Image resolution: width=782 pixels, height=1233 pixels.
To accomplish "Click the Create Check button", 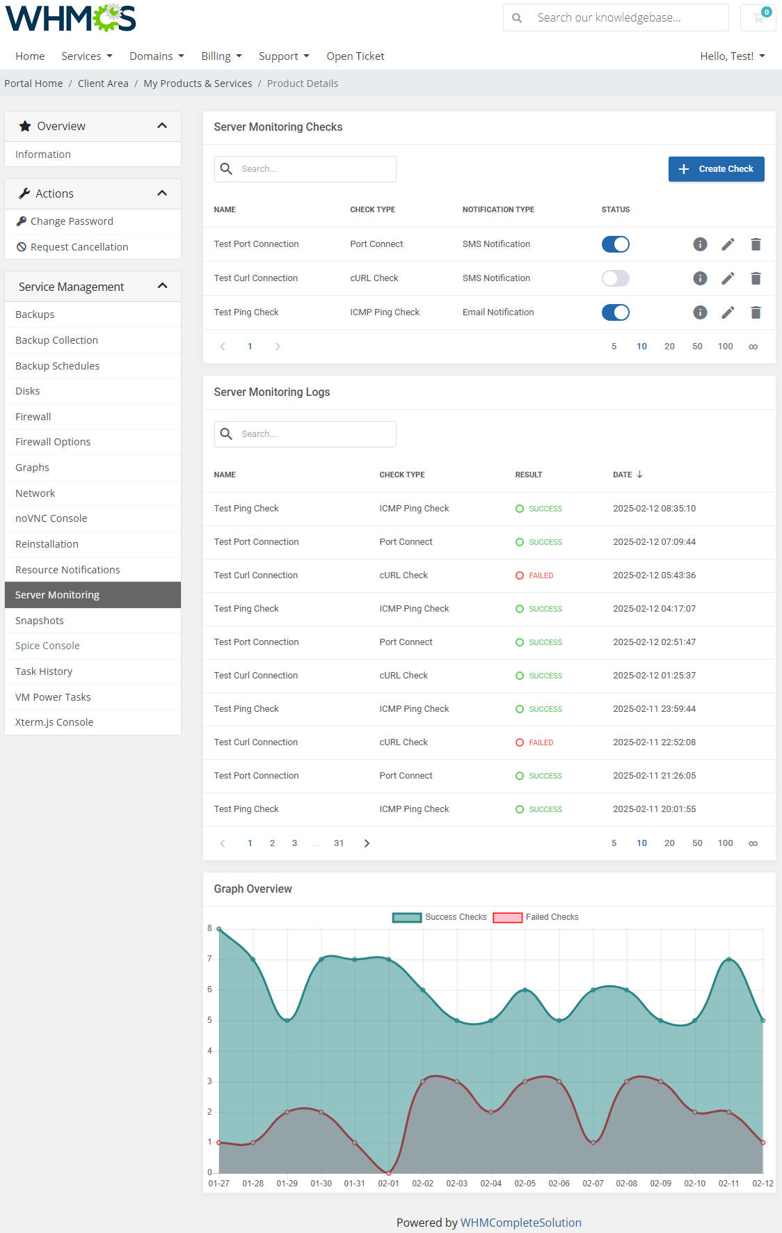I will [716, 169].
